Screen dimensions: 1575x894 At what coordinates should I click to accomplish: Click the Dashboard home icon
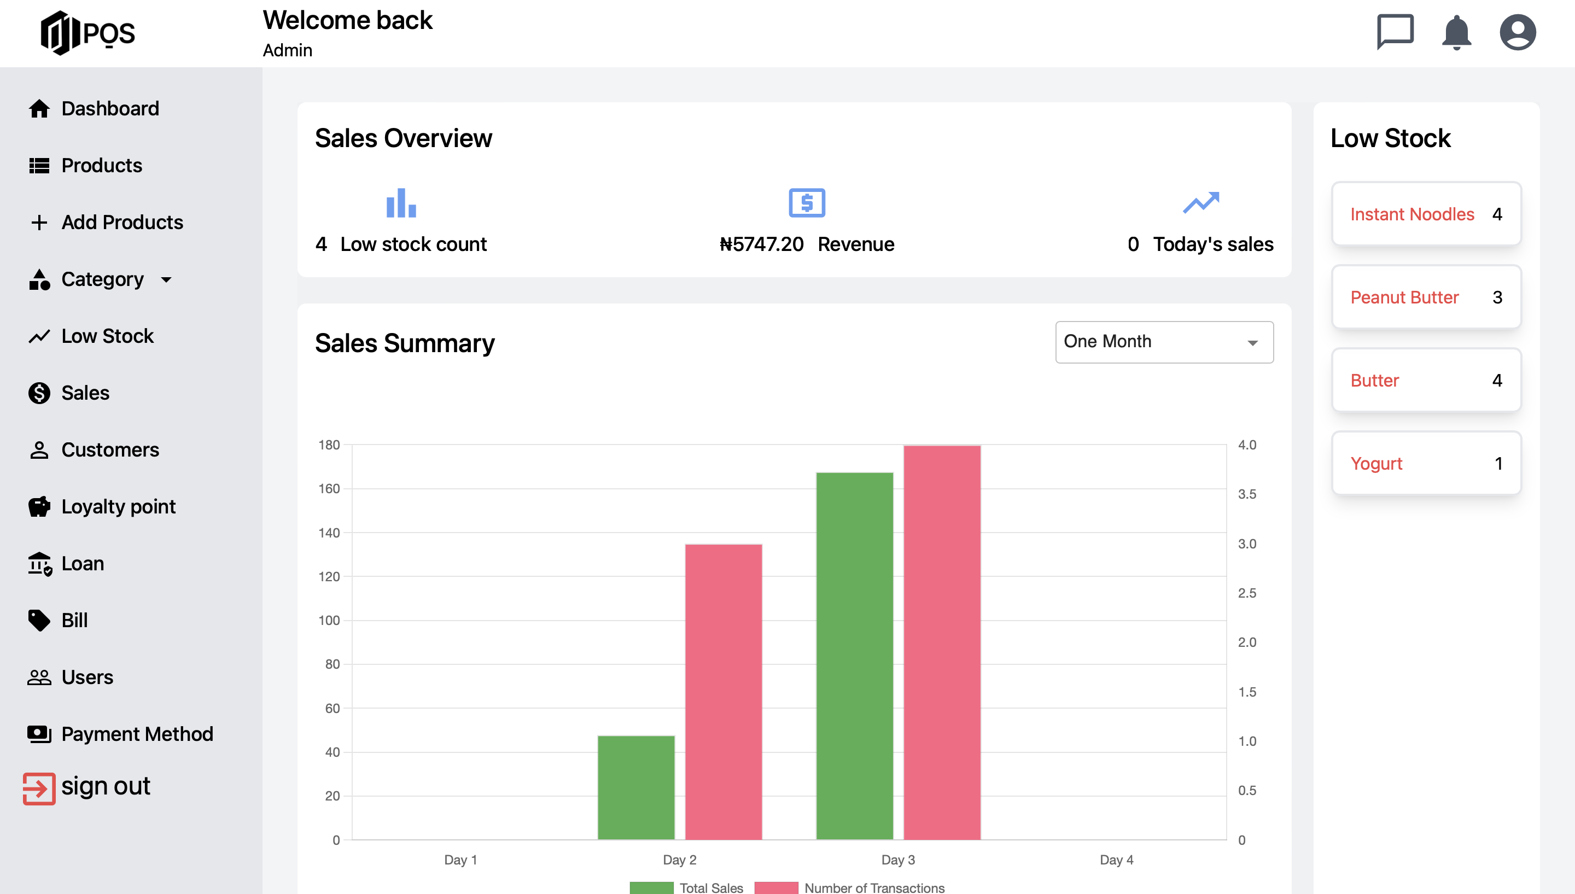[39, 109]
